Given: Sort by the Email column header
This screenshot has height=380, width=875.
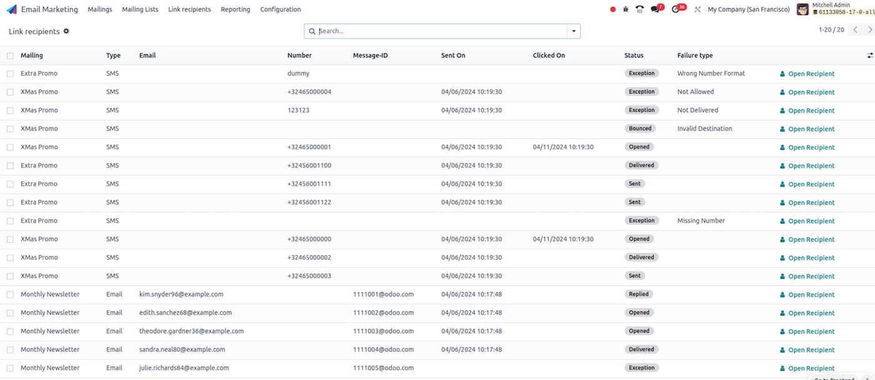Looking at the screenshot, I should click(x=147, y=56).
